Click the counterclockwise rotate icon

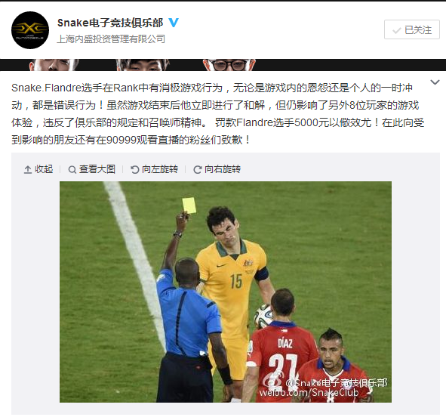(134, 170)
